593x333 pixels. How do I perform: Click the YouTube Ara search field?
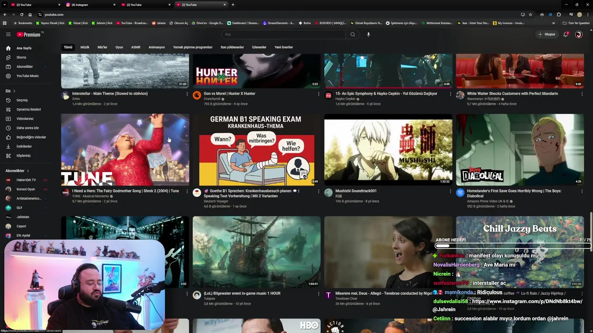pyautogui.click(x=283, y=34)
